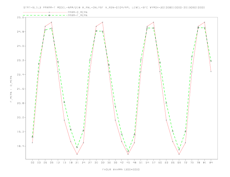The image size is (230, 177).
Task: Click the x-axis tick label 30
Action: tap(96, 163)
